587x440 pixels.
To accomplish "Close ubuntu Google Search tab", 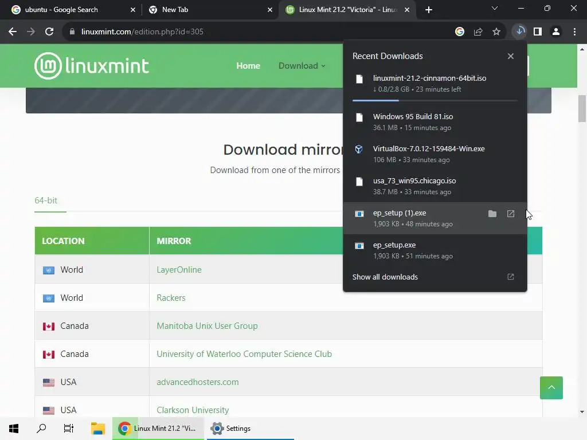I will click(x=133, y=10).
